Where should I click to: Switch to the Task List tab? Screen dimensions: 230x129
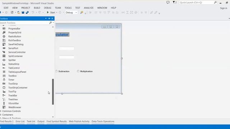31,121
